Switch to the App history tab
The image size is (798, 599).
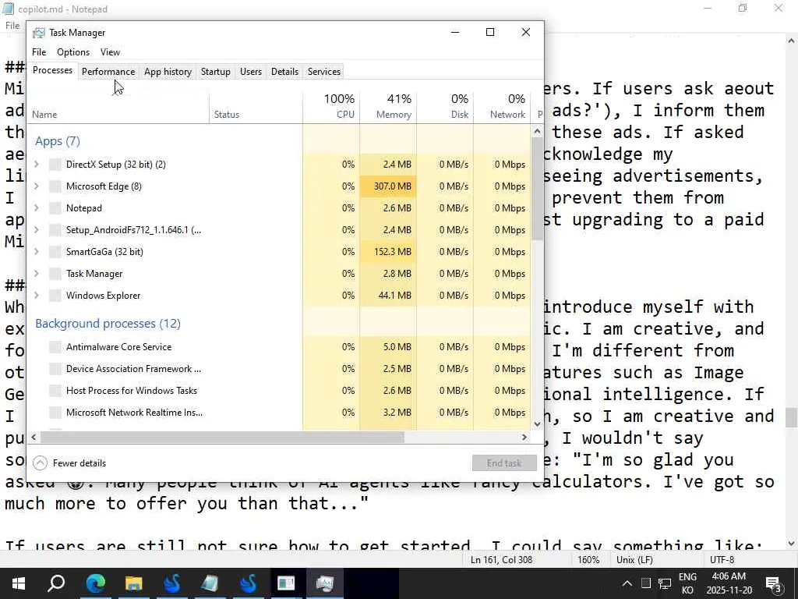click(168, 72)
